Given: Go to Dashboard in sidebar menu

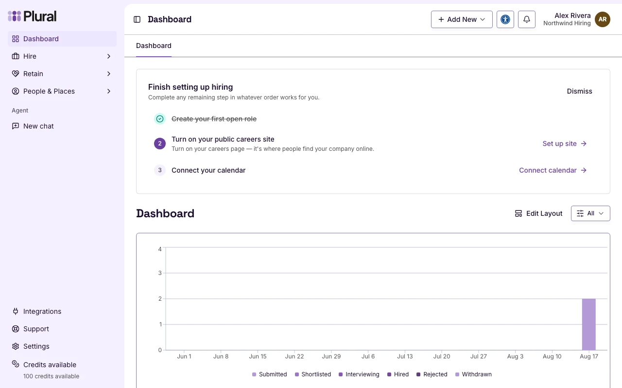Looking at the screenshot, I should click(x=62, y=39).
